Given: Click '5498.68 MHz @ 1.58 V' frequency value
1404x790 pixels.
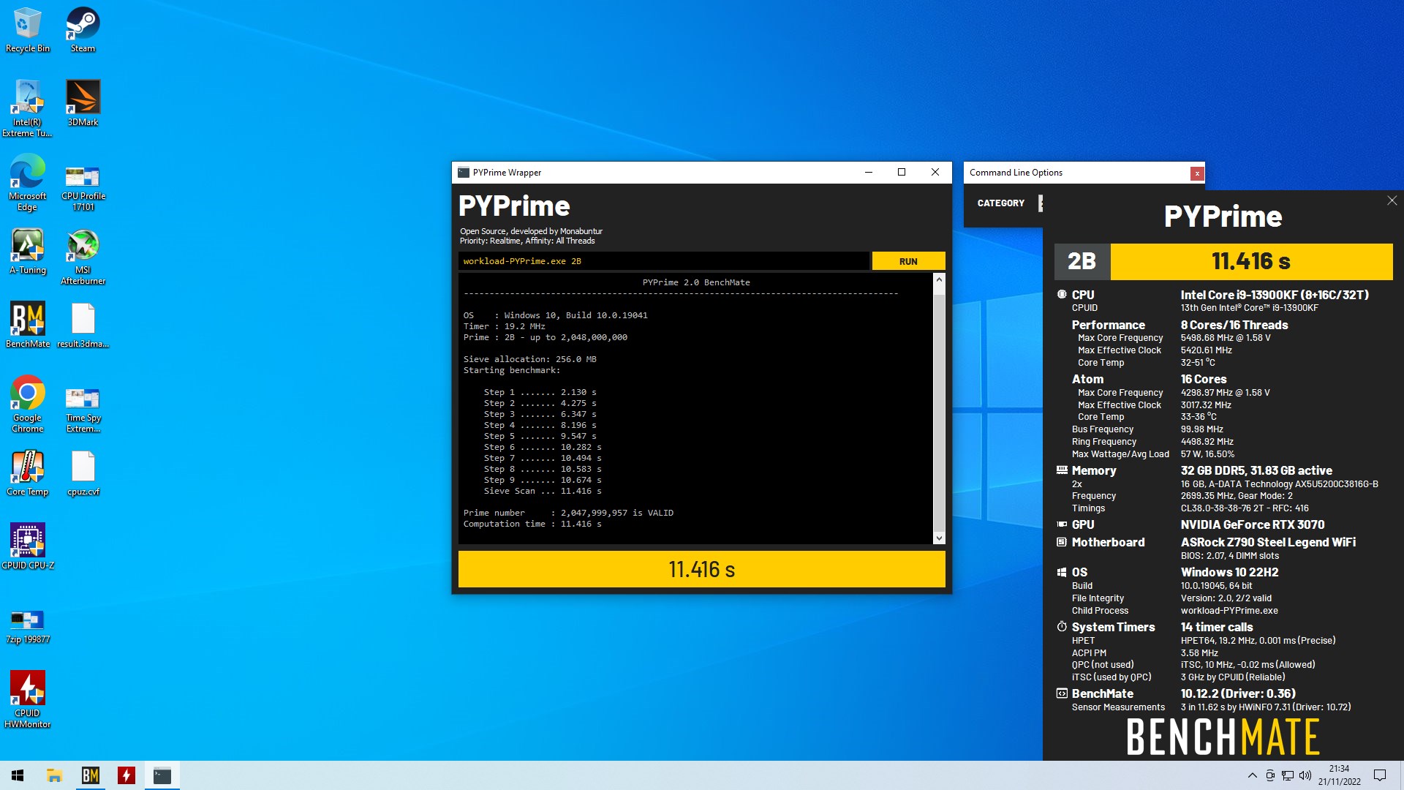Looking at the screenshot, I should (x=1226, y=338).
